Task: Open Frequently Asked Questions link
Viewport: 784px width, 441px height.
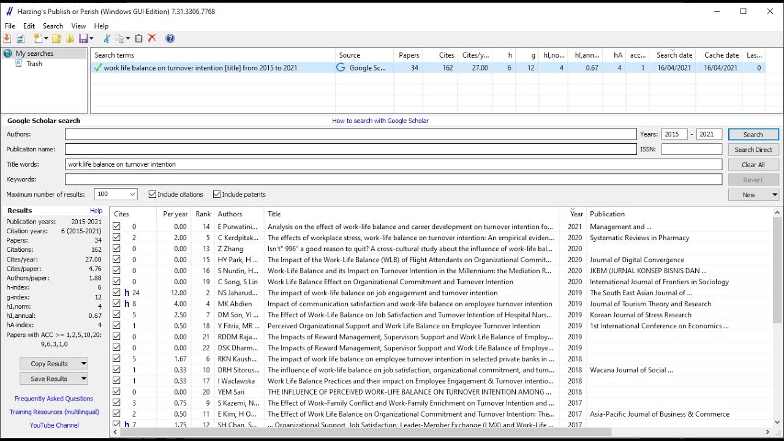Action: coord(54,399)
